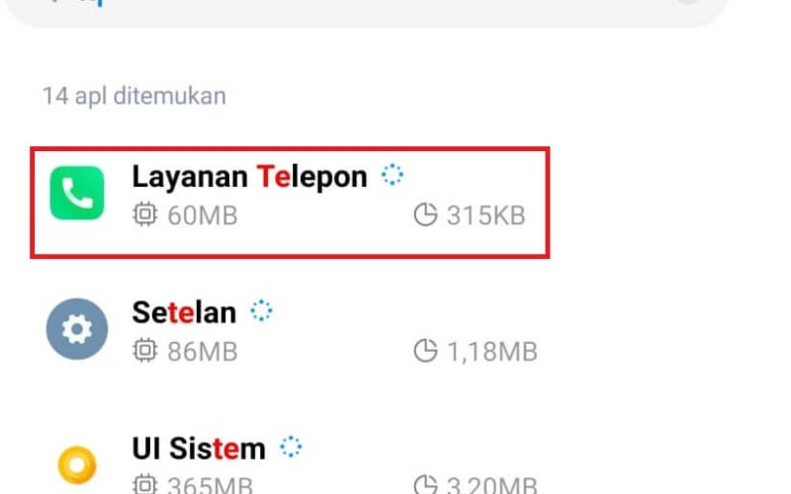The width and height of the screenshot is (791, 494).
Task: Click the 60MB memory usage value
Action: click(x=203, y=215)
